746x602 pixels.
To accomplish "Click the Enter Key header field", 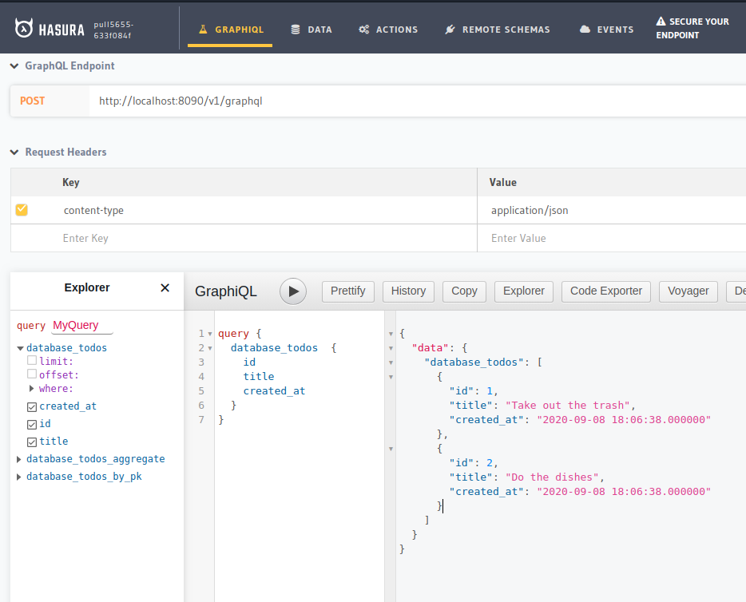I will tap(269, 238).
